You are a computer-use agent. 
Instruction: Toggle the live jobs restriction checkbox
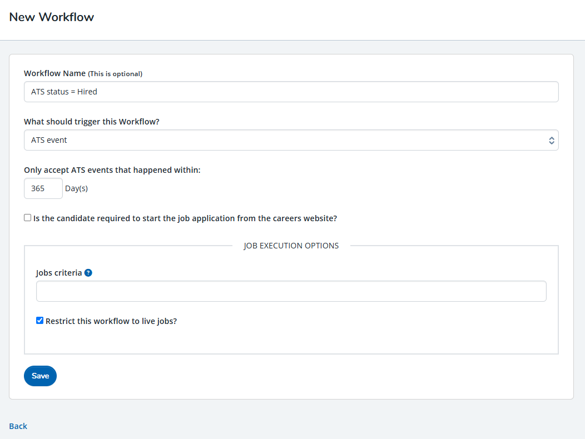(39, 320)
